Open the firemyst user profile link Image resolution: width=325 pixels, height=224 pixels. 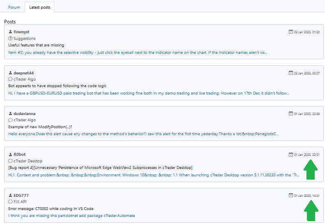click(21, 32)
